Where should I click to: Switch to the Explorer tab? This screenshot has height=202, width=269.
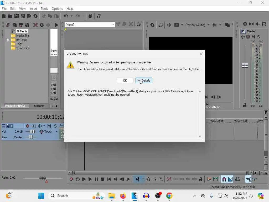tap(39, 106)
